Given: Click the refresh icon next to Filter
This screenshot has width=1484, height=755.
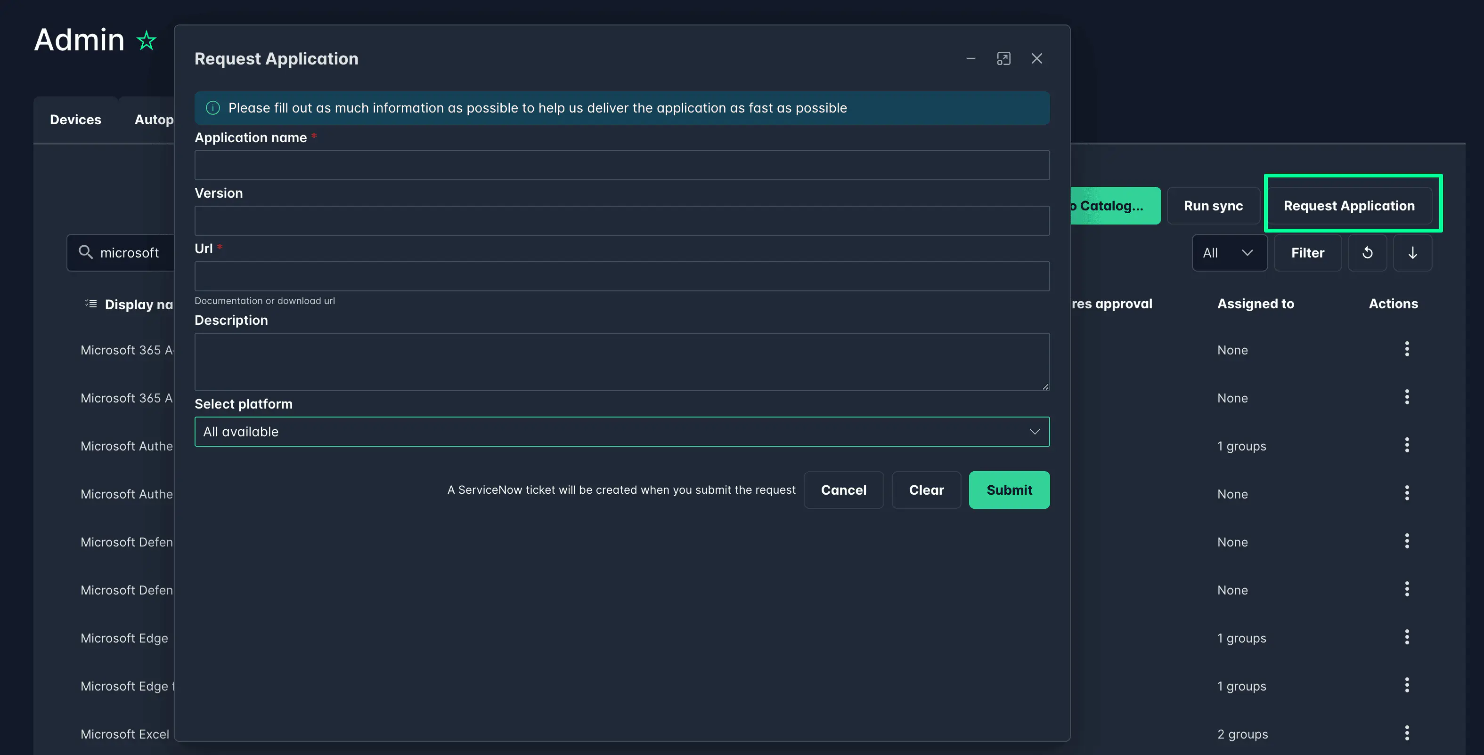Looking at the screenshot, I should (1367, 253).
